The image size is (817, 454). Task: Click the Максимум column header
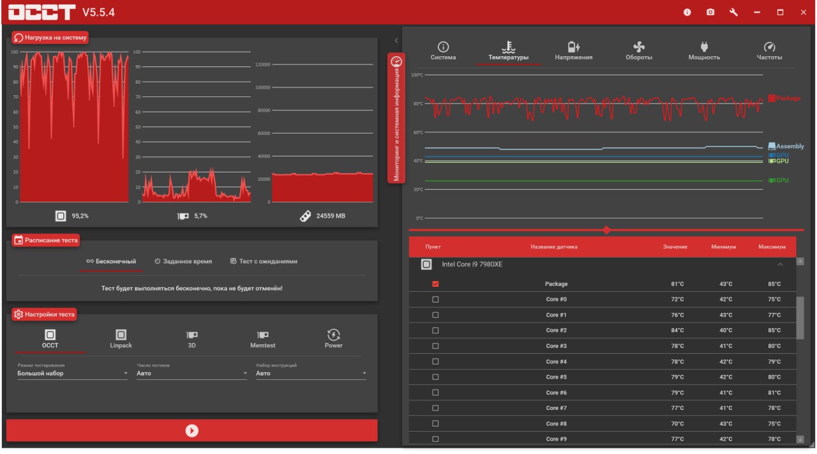(x=772, y=247)
